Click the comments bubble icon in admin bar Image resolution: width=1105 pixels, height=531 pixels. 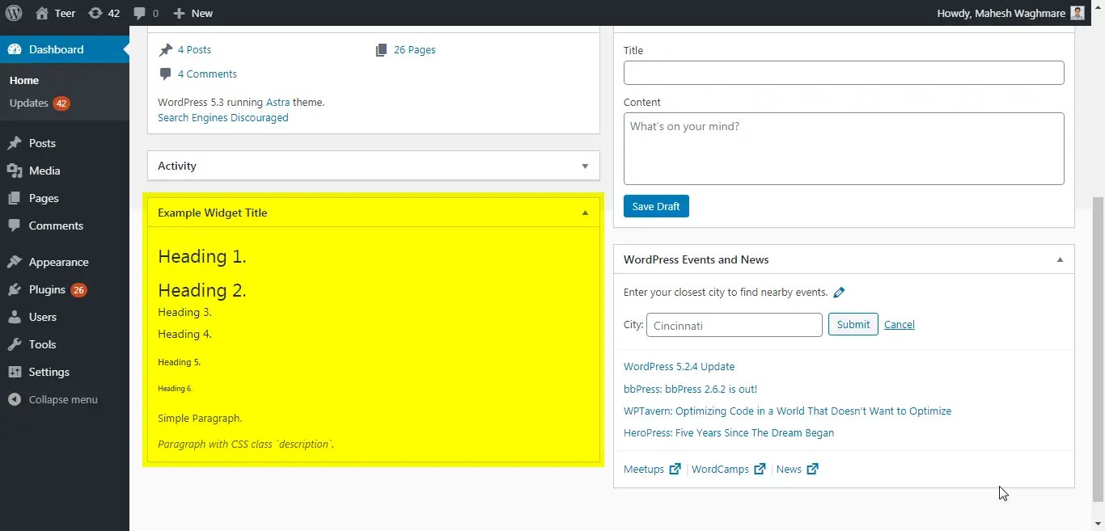pyautogui.click(x=138, y=13)
